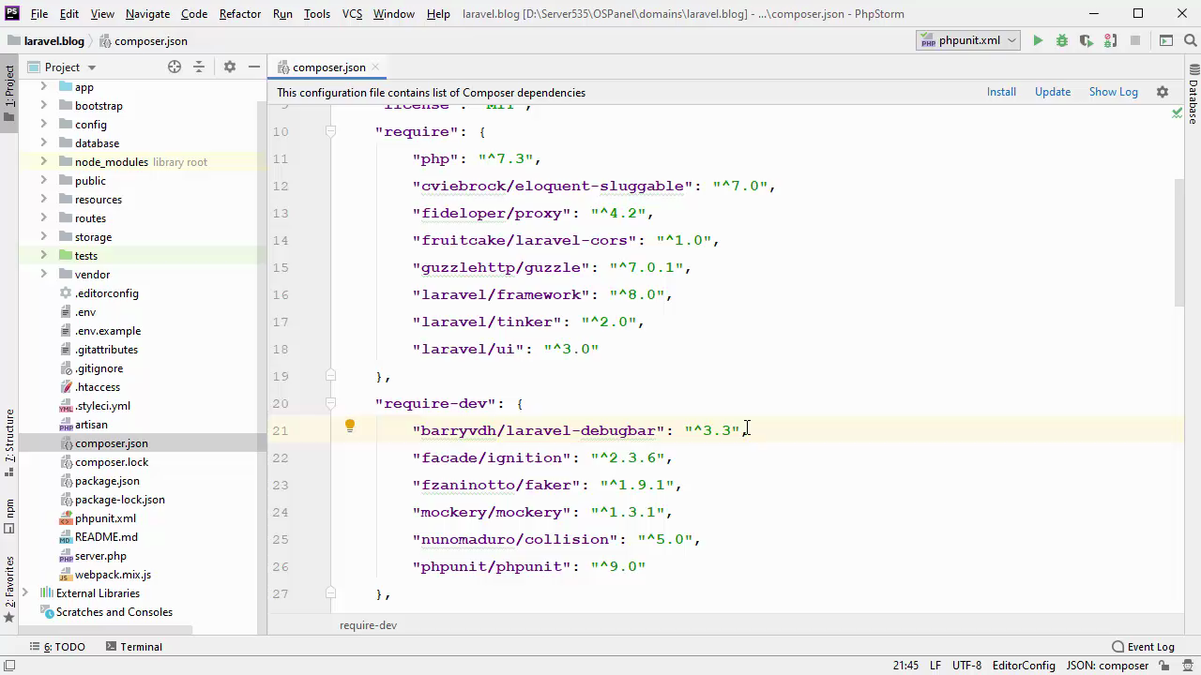This screenshot has width=1201, height=675.
Task: Click the editor vertical scrollbar thumb
Action: tap(1179, 242)
